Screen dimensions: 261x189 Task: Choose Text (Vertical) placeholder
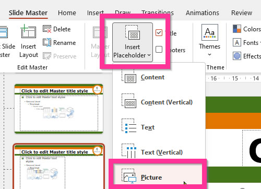point(159,152)
